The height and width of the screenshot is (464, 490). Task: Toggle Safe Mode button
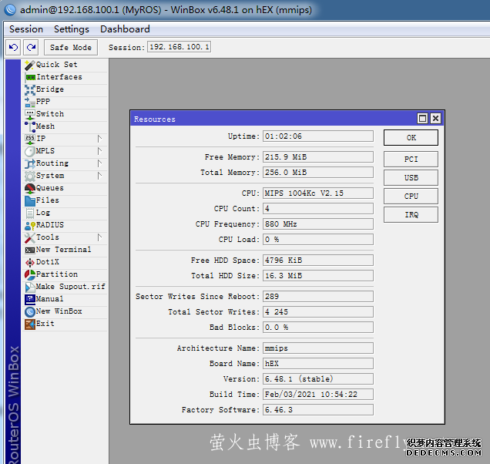coord(71,48)
